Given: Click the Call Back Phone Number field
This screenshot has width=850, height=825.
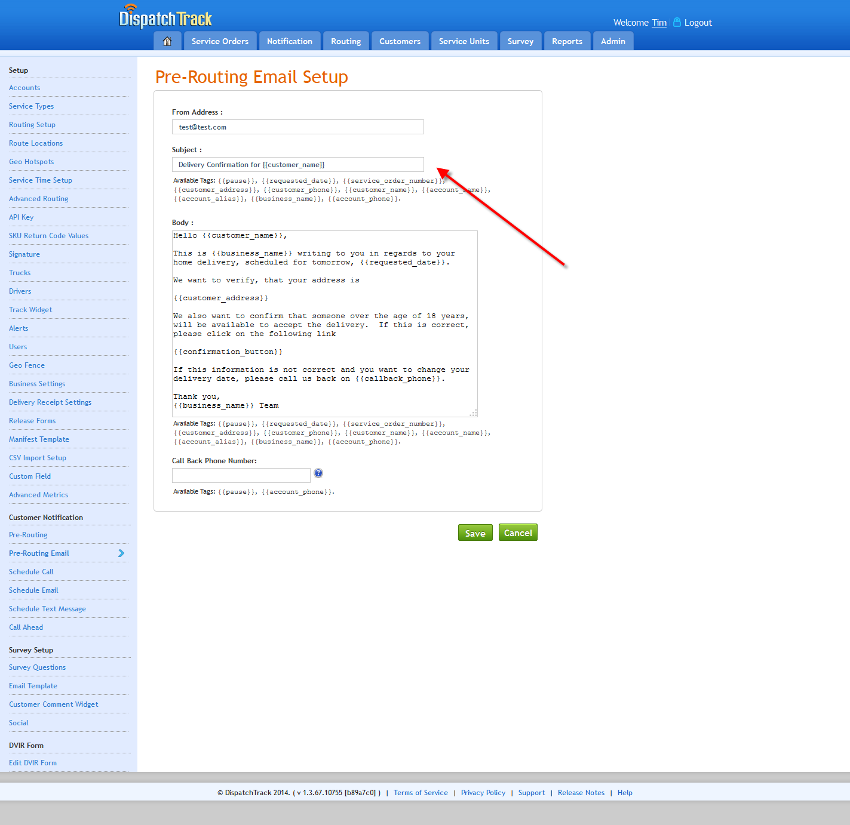Looking at the screenshot, I should coord(241,475).
